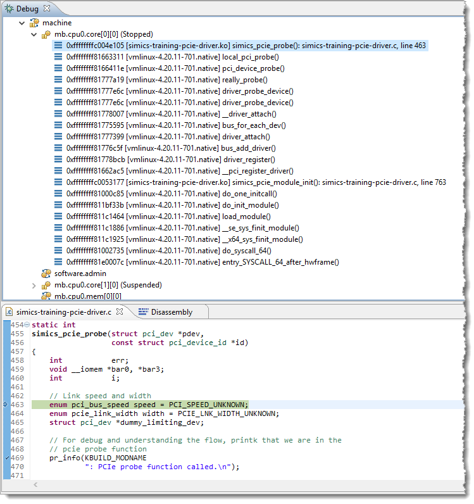The width and height of the screenshot is (474, 504).
Task: Click the machine node icon
Action: 34,23
